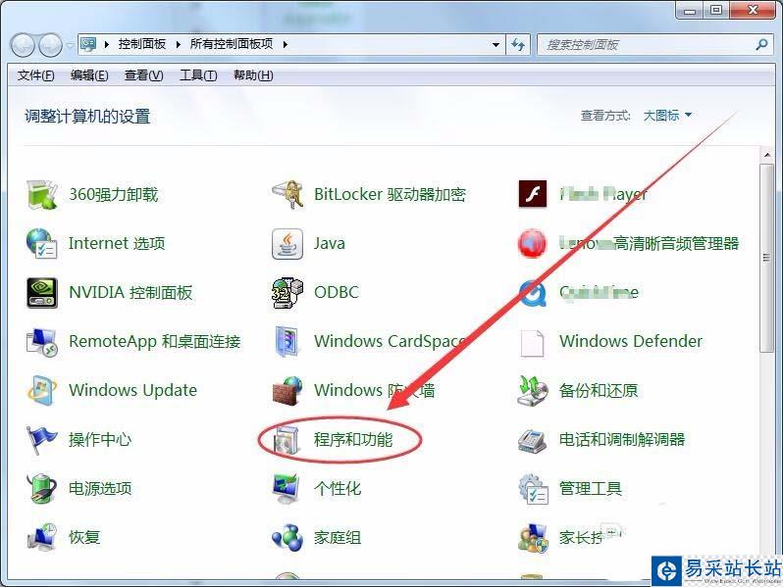The image size is (783, 587).
Task: Open the Windows 防火墙 brick wall icon
Action: (x=287, y=391)
